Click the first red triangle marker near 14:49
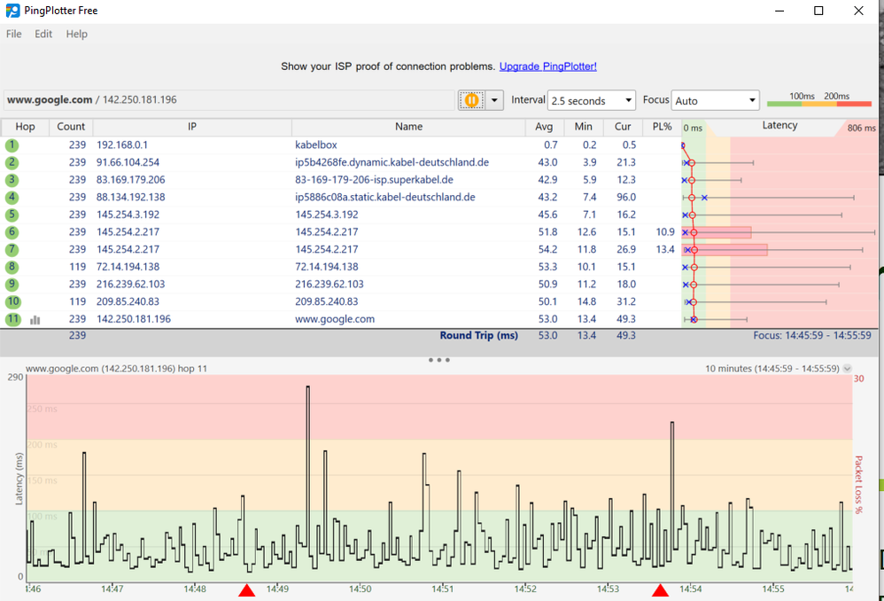884x601 pixels. 246,590
